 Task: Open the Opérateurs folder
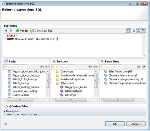pyautogui.click(x=67, y=72)
